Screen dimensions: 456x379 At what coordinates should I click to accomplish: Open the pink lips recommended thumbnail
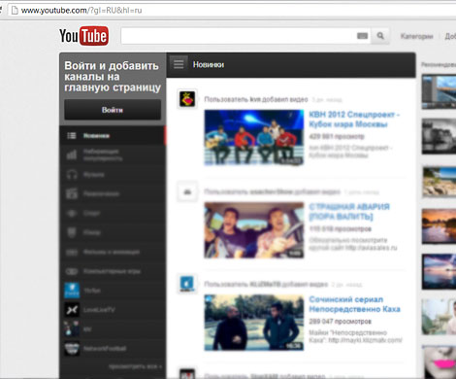(439, 362)
